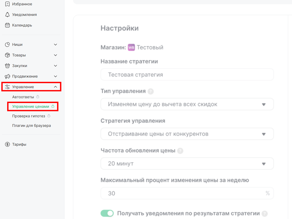
Task: Select Автоответы submenu item
Action: [x=23, y=97]
